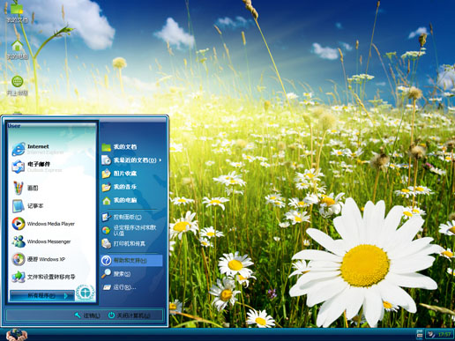Select 我的文档 label in right pane

click(x=125, y=147)
